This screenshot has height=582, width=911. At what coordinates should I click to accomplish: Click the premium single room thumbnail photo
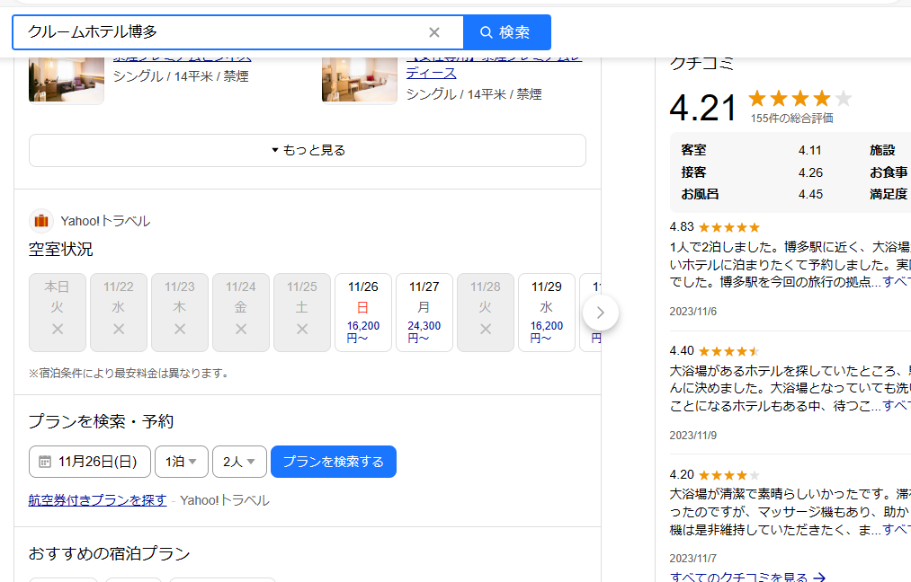(x=66, y=79)
